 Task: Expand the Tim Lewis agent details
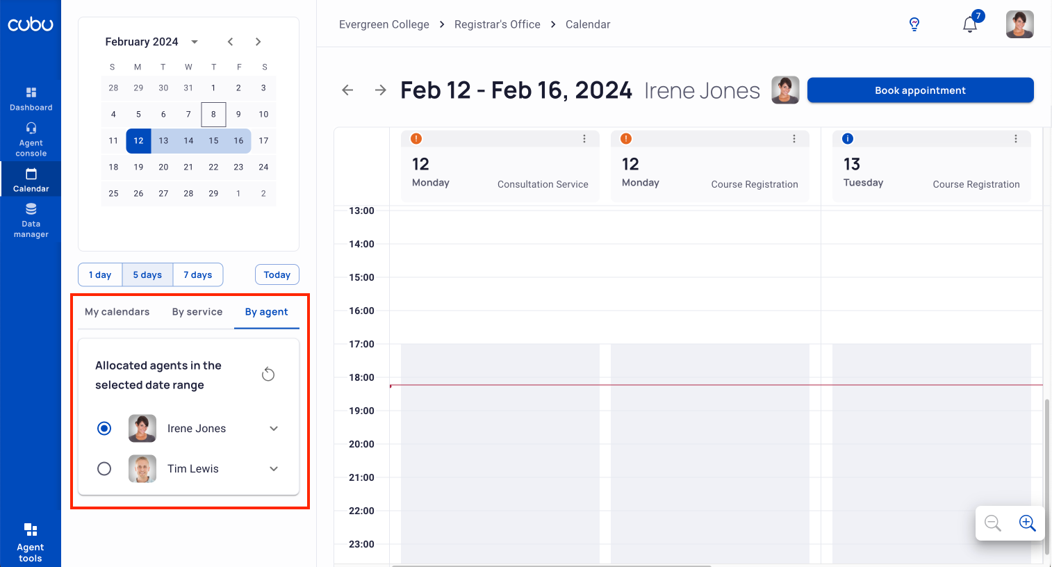pos(274,469)
